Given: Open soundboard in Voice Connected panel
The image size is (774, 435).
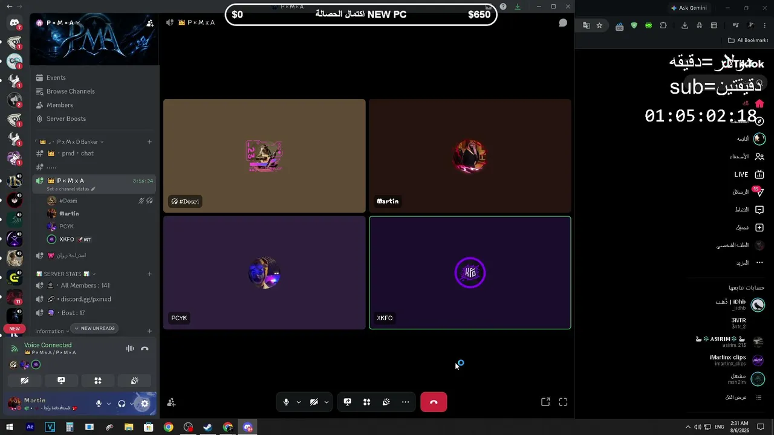Looking at the screenshot, I should click(x=134, y=381).
